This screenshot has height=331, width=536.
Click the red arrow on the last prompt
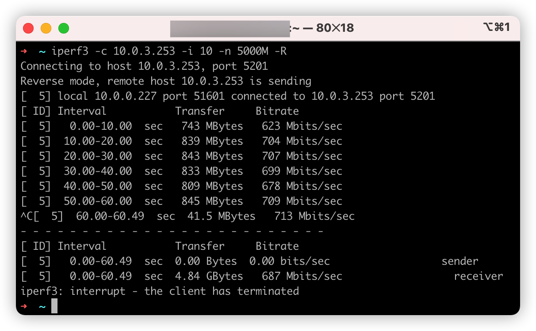(24, 306)
